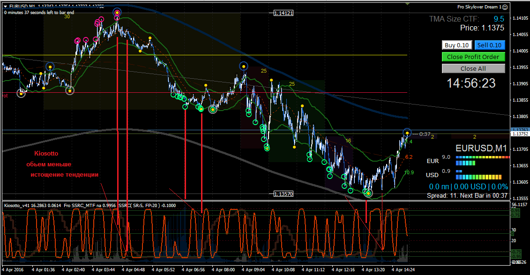Click the 4 Apr 08:00 time axis label
Image resolution: width=530 pixels, height=275 pixels.
pos(224,269)
